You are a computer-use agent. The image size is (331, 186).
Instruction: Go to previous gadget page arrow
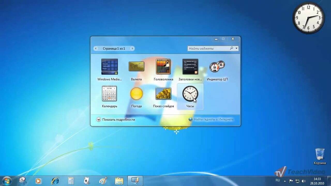point(96,48)
